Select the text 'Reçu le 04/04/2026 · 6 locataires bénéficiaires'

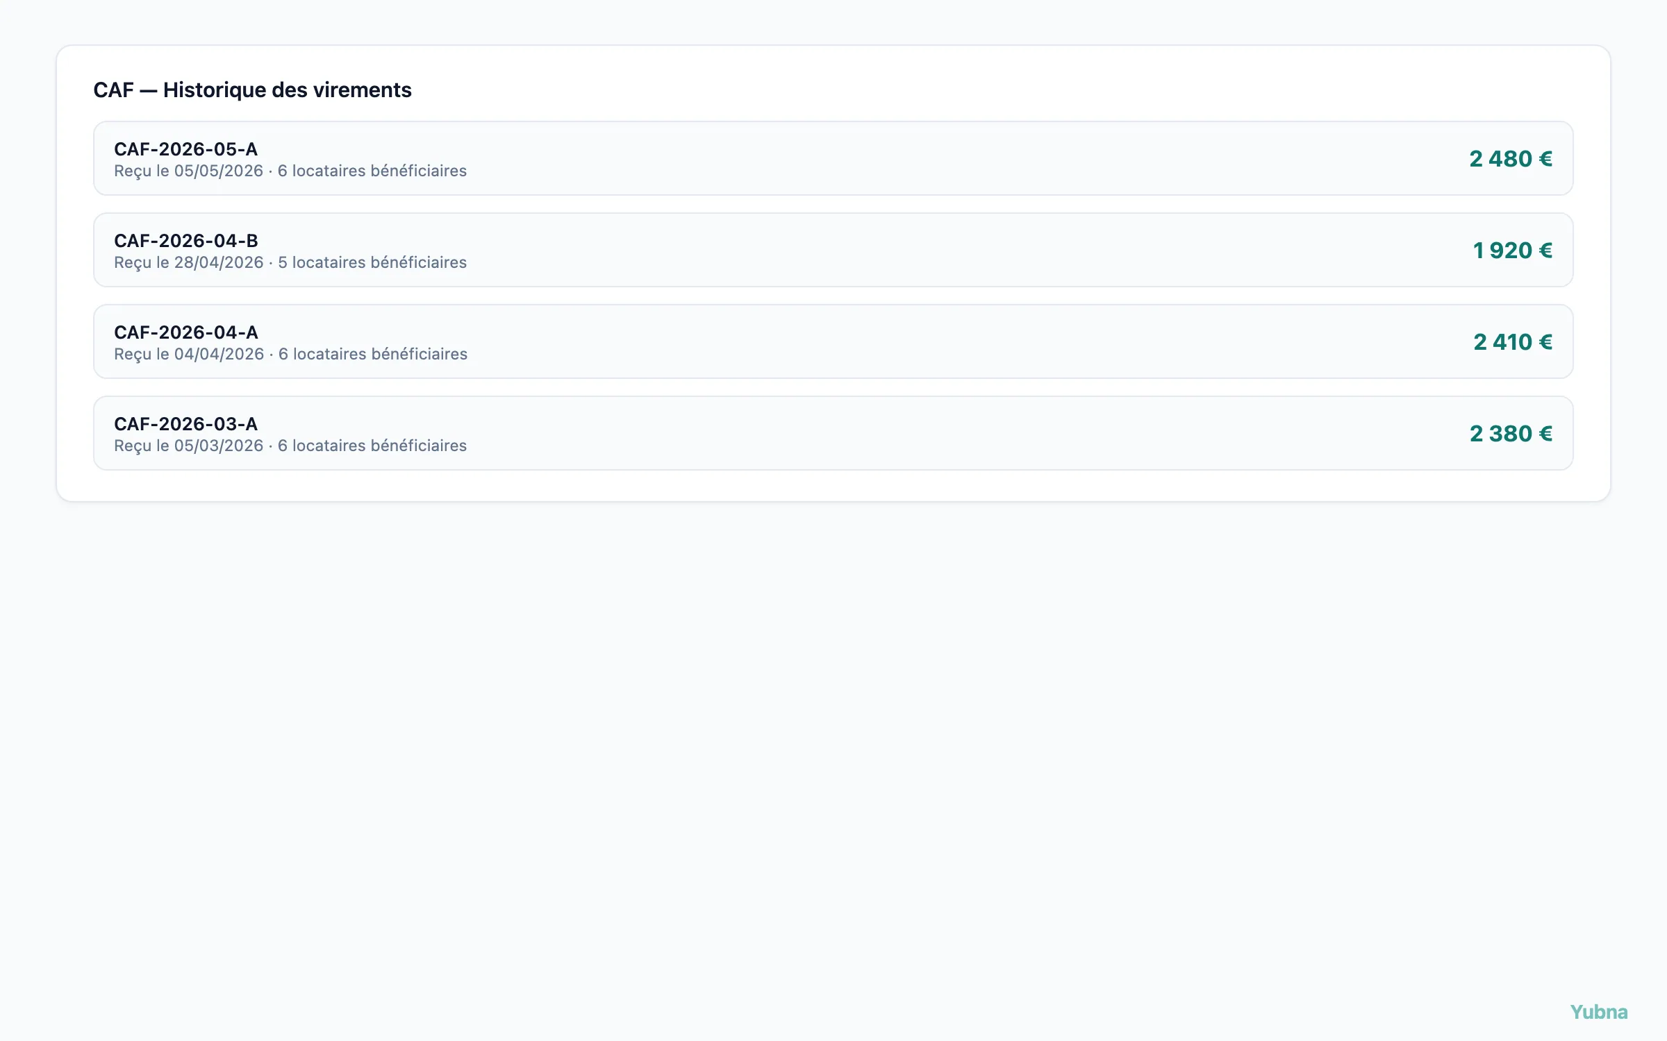point(291,354)
